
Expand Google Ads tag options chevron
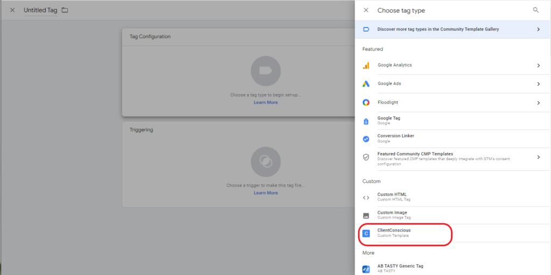(x=538, y=84)
